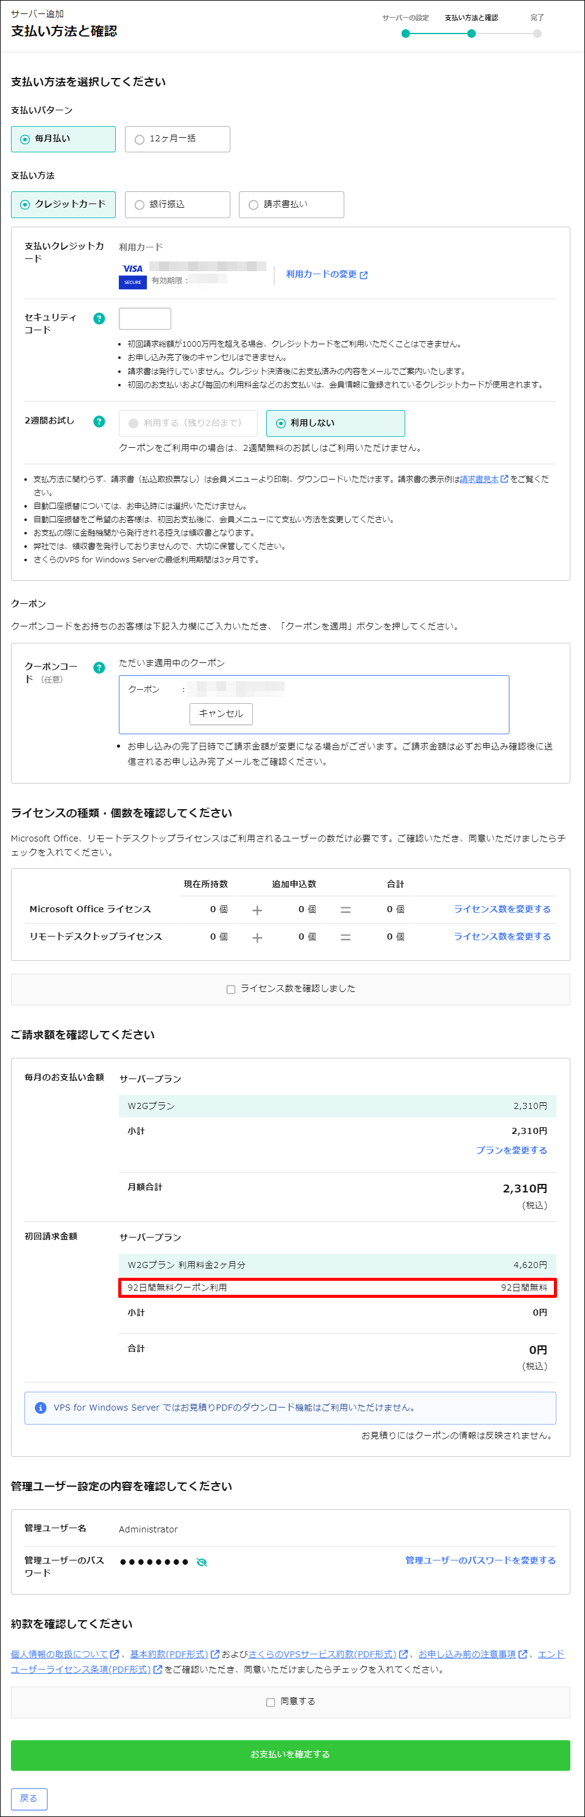585x1817 pixels.
Task: Choose 銀行振込 payment method
Action: point(177,205)
